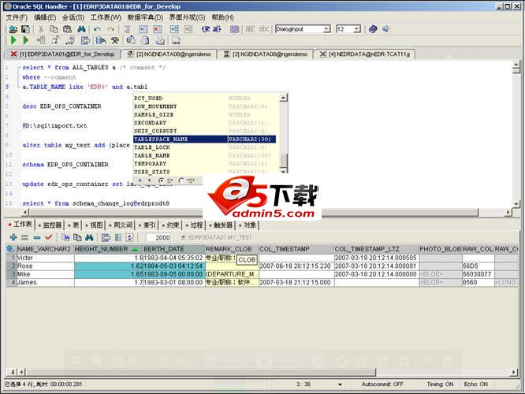Switch to the 触发器 bottom tab
Viewport: 525px width, 394px height.
click(221, 225)
